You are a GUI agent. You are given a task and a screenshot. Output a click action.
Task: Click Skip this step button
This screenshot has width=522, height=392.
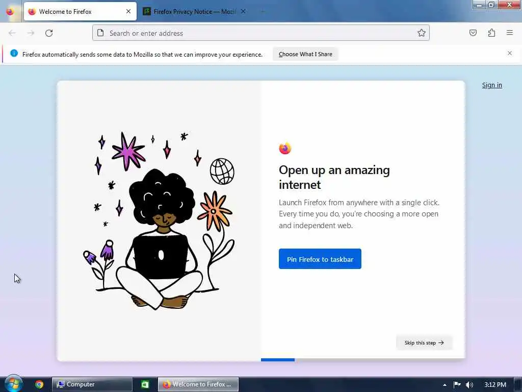pyautogui.click(x=424, y=342)
